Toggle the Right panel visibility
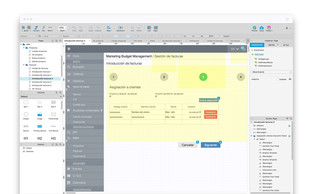The image size is (314, 194). point(156,28)
